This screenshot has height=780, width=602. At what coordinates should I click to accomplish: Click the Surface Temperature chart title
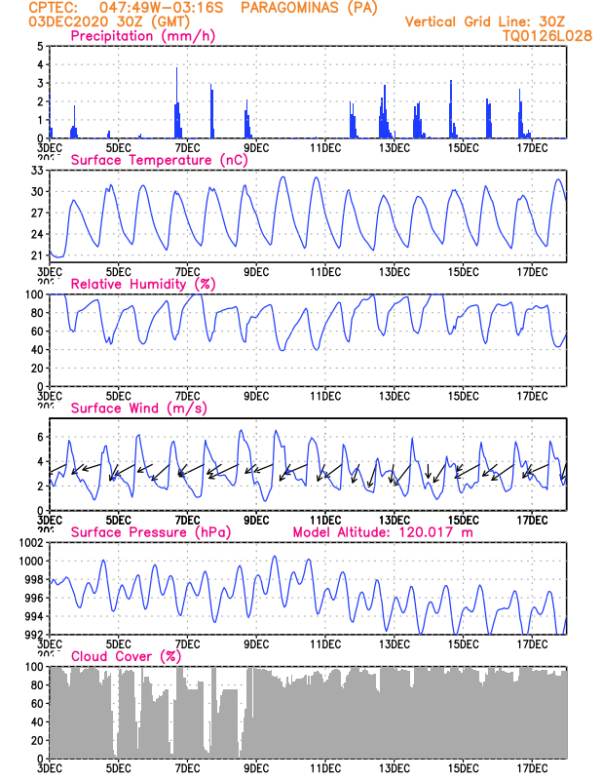[159, 160]
